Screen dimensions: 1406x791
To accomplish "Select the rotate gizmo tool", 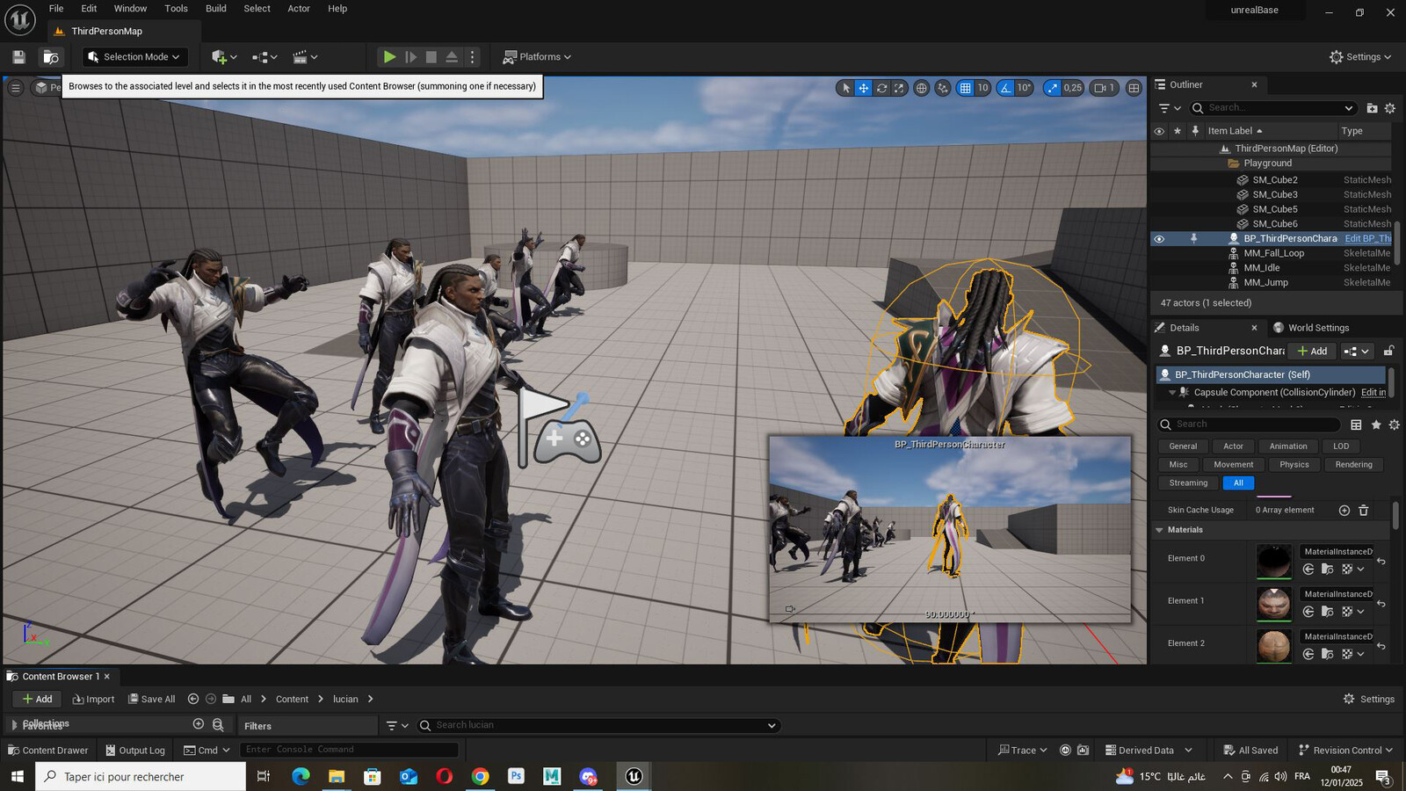I will 881,88.
